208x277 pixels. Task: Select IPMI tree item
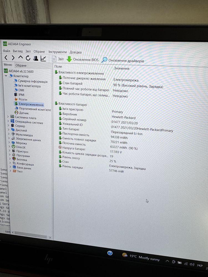[x=19, y=95]
